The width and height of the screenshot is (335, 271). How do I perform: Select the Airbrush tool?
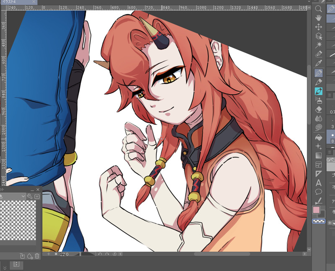point(319,100)
